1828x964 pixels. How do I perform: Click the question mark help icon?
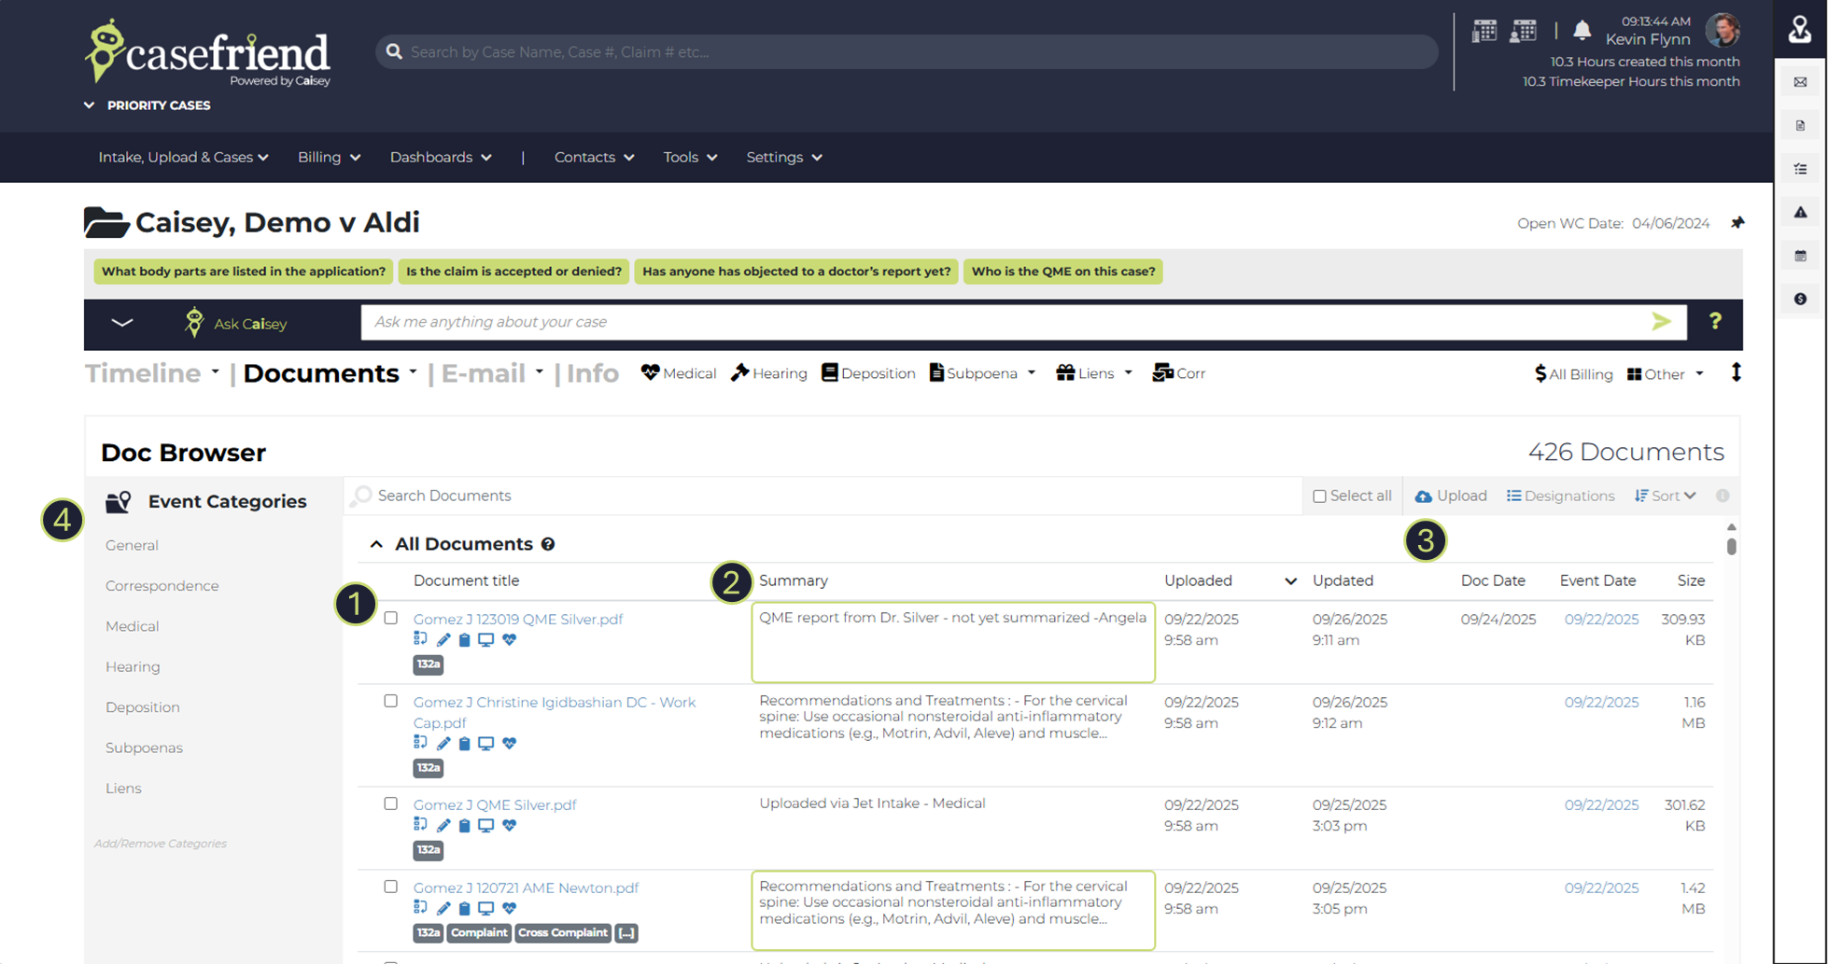tap(1715, 322)
